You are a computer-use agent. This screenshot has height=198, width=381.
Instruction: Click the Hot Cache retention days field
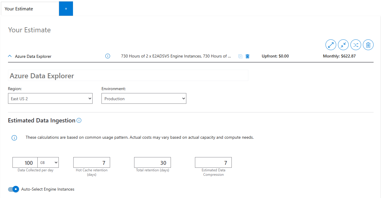click(91, 162)
